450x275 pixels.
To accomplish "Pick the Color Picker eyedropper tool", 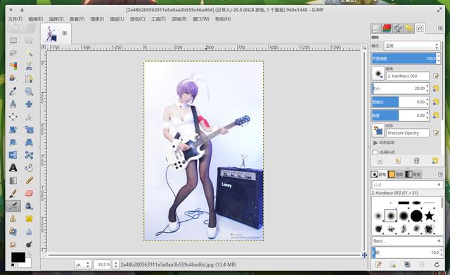I will [x=13, y=91].
